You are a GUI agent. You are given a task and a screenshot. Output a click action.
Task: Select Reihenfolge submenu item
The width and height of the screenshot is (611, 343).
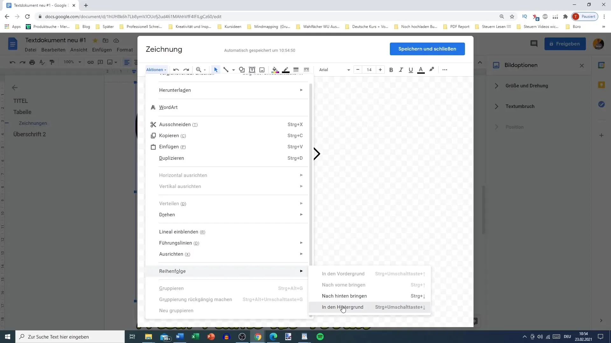[173, 271]
